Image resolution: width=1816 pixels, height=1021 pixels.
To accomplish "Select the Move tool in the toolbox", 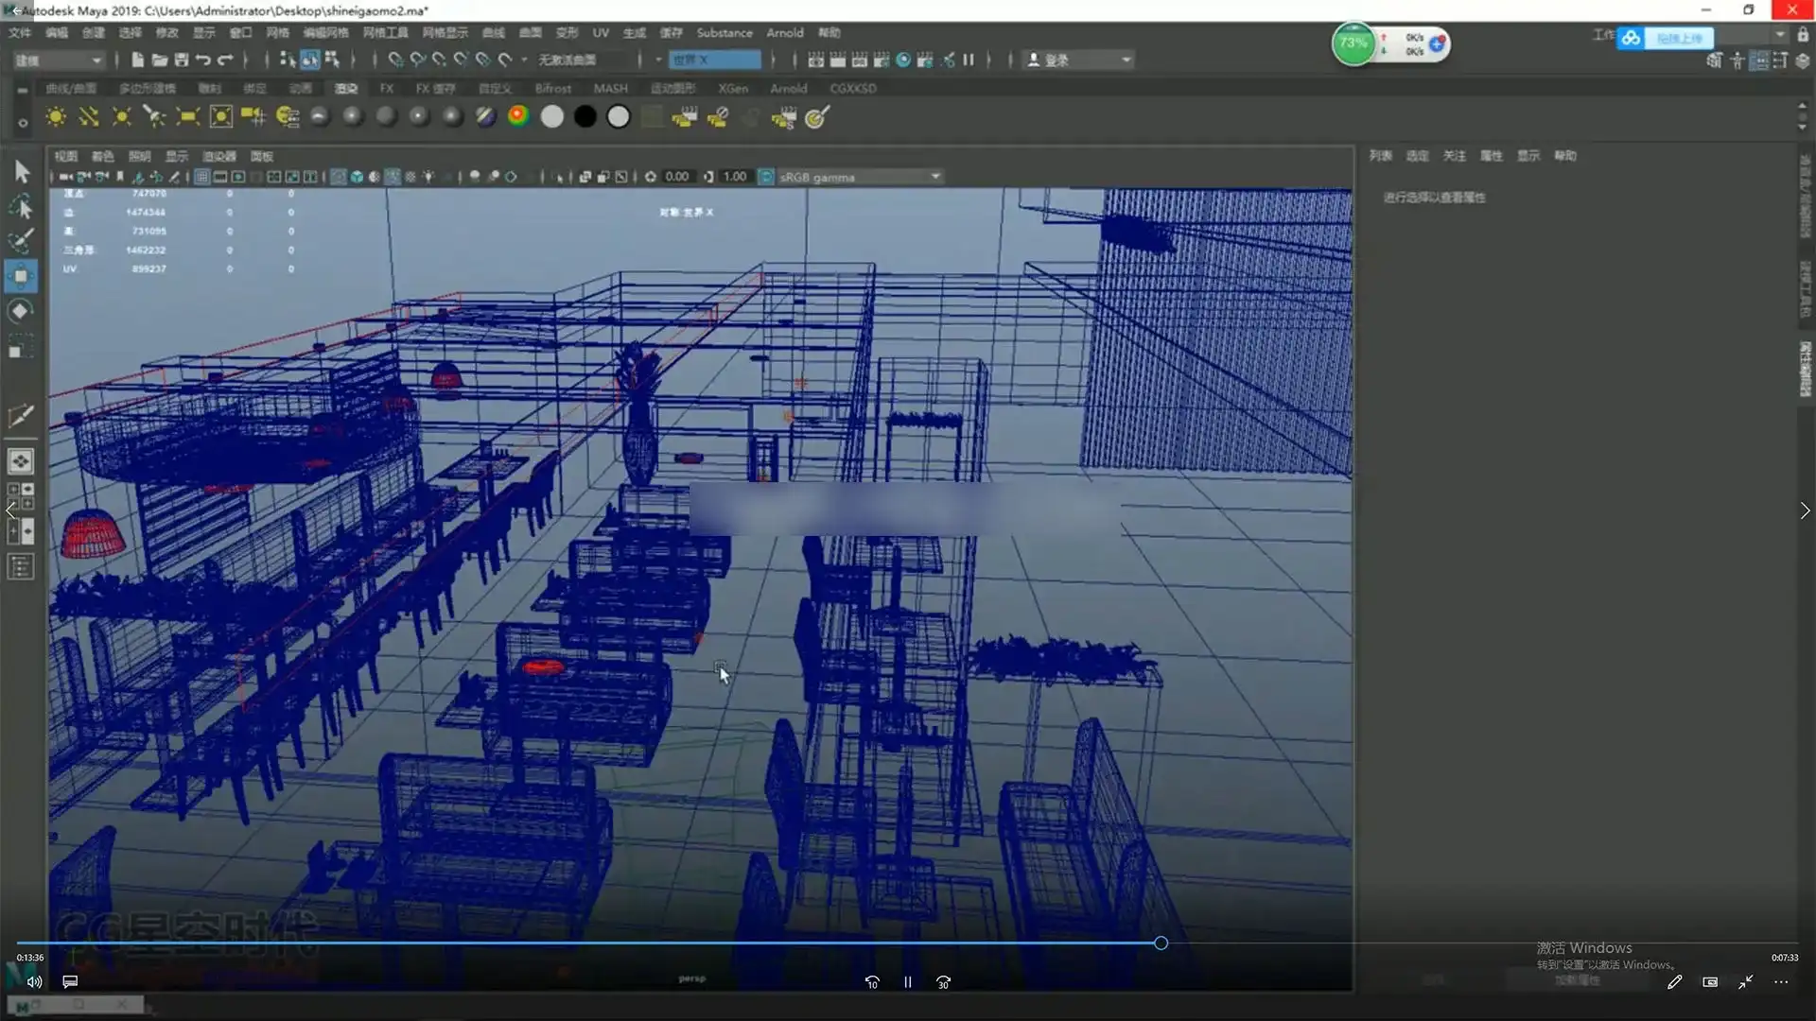I will click(21, 276).
